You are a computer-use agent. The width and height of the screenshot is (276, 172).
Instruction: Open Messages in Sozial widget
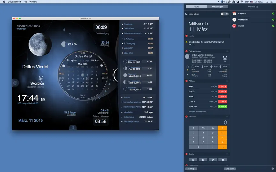pos(223,160)
